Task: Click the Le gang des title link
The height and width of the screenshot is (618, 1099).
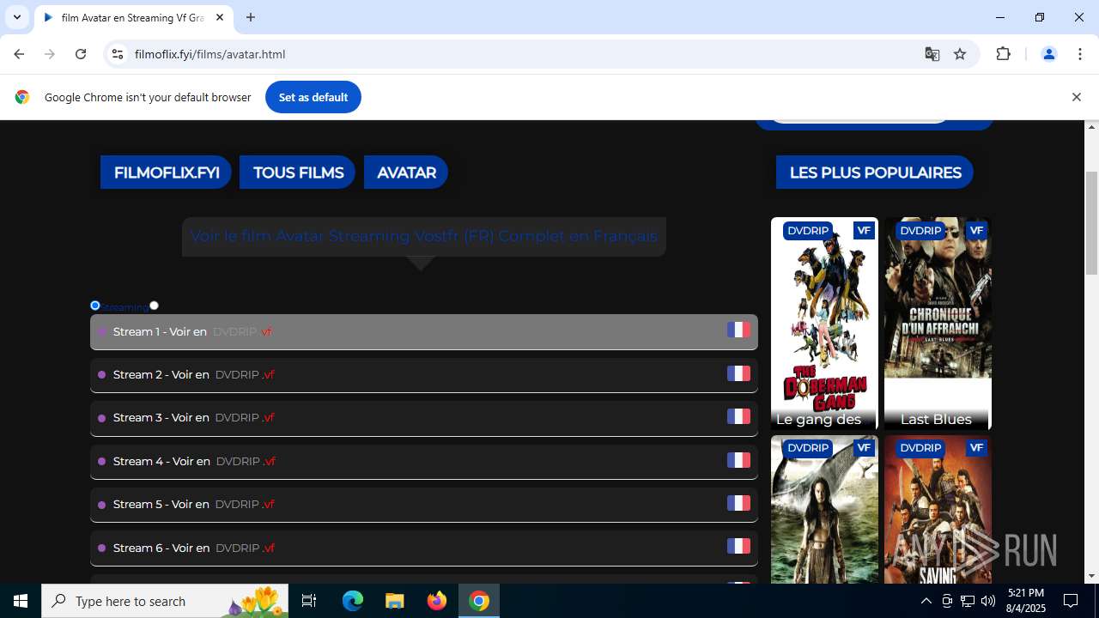Action: 818,419
